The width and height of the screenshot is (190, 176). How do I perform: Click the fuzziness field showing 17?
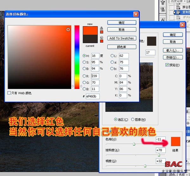pos(150,52)
